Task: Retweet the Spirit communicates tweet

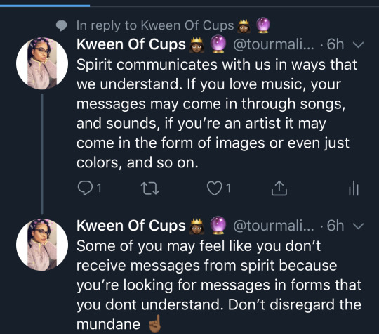Action: [150, 188]
